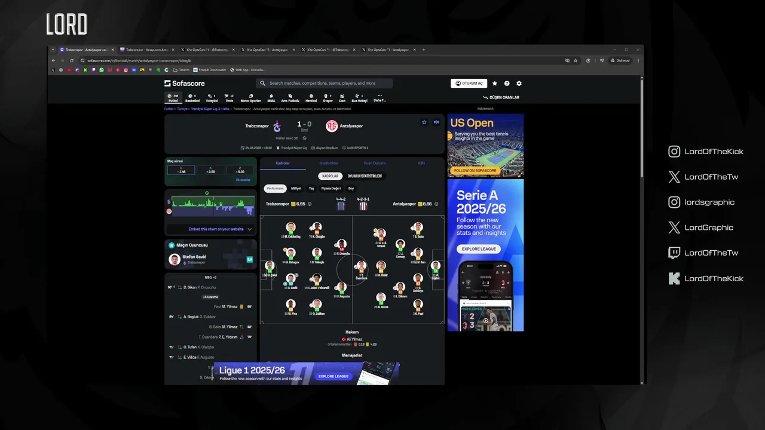Reload the page with refresh icon
Viewport: 765px width, 430px height.
[x=72, y=60]
